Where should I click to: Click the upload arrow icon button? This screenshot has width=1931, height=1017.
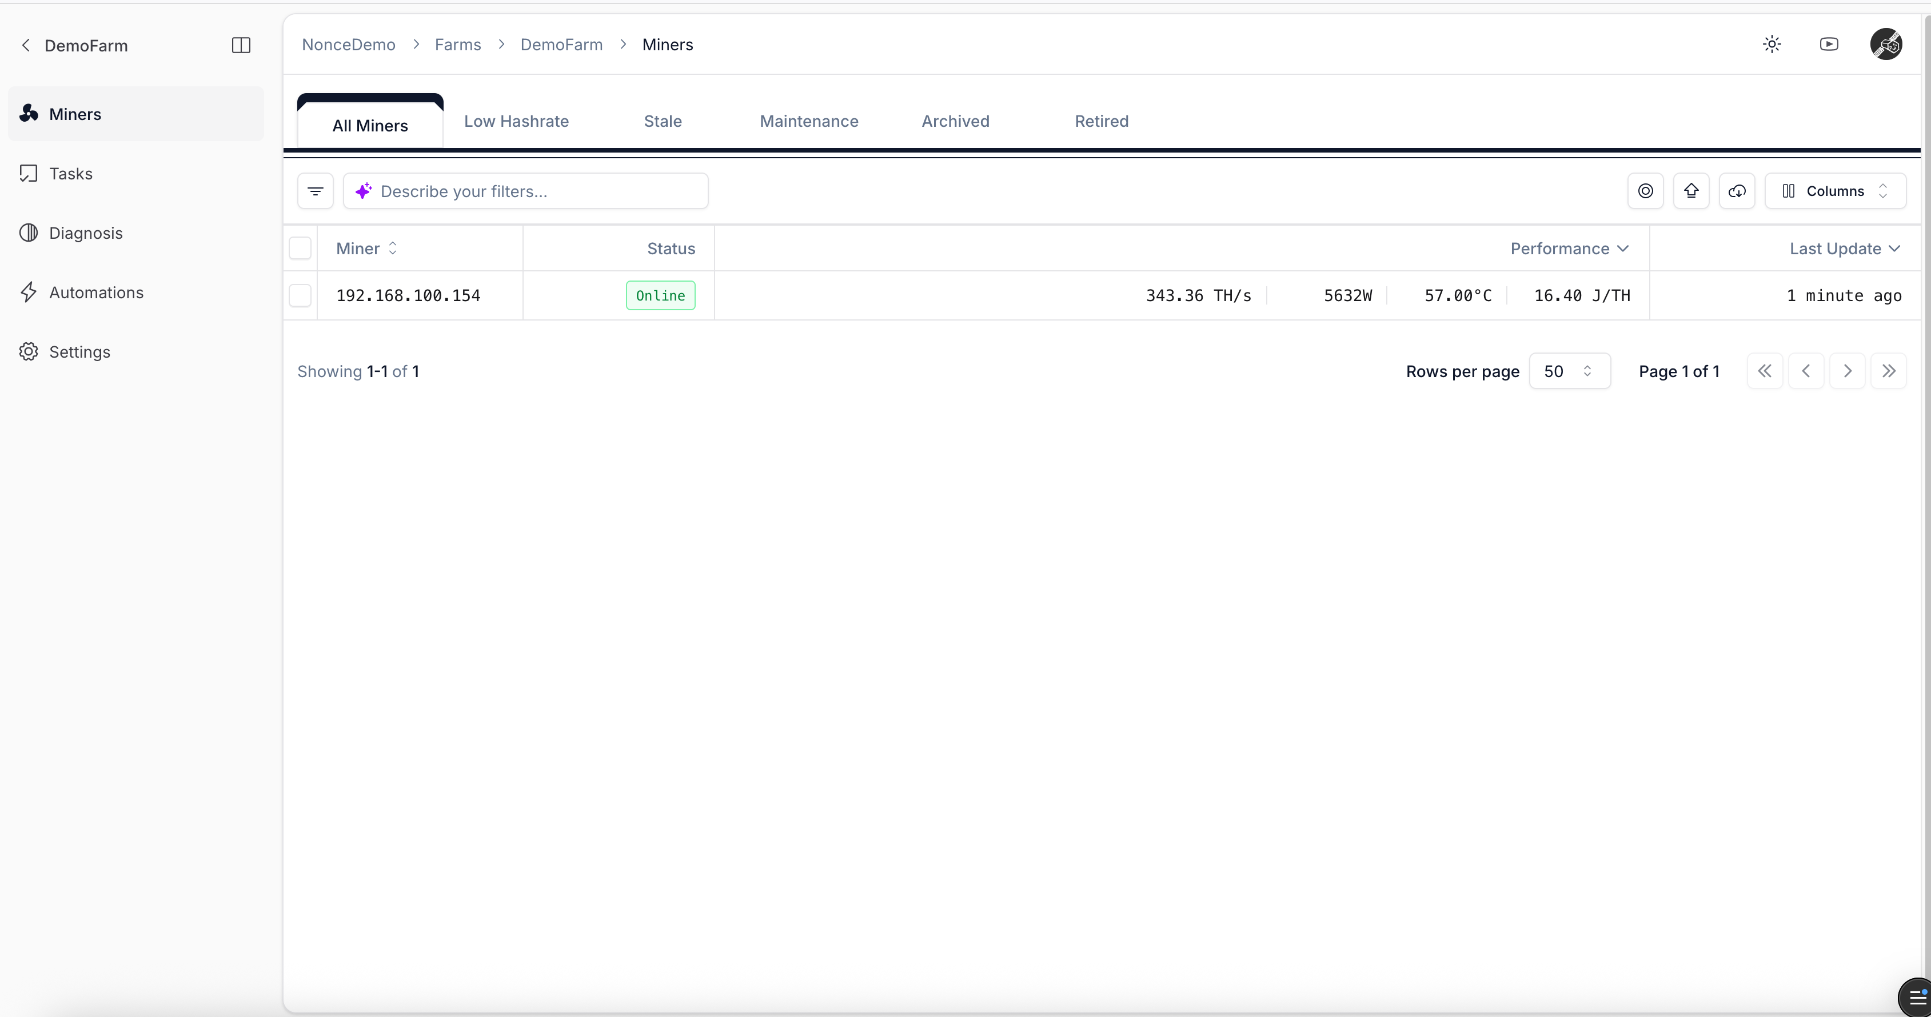coord(1691,191)
